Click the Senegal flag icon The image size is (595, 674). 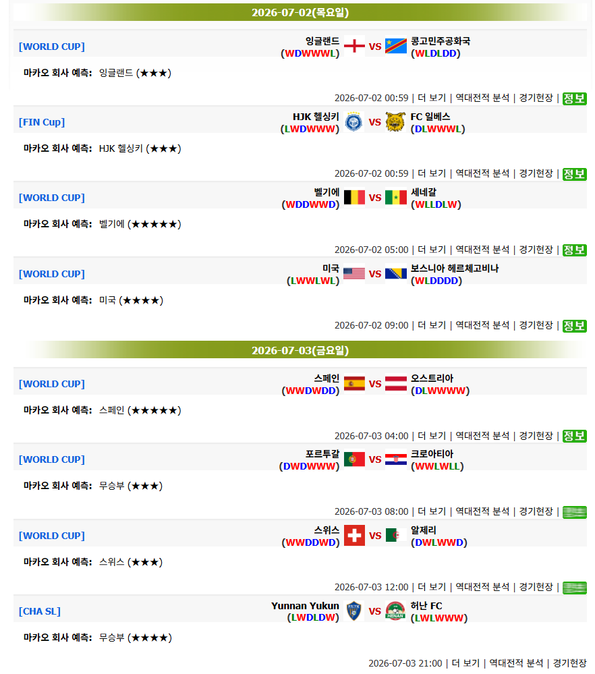click(395, 197)
